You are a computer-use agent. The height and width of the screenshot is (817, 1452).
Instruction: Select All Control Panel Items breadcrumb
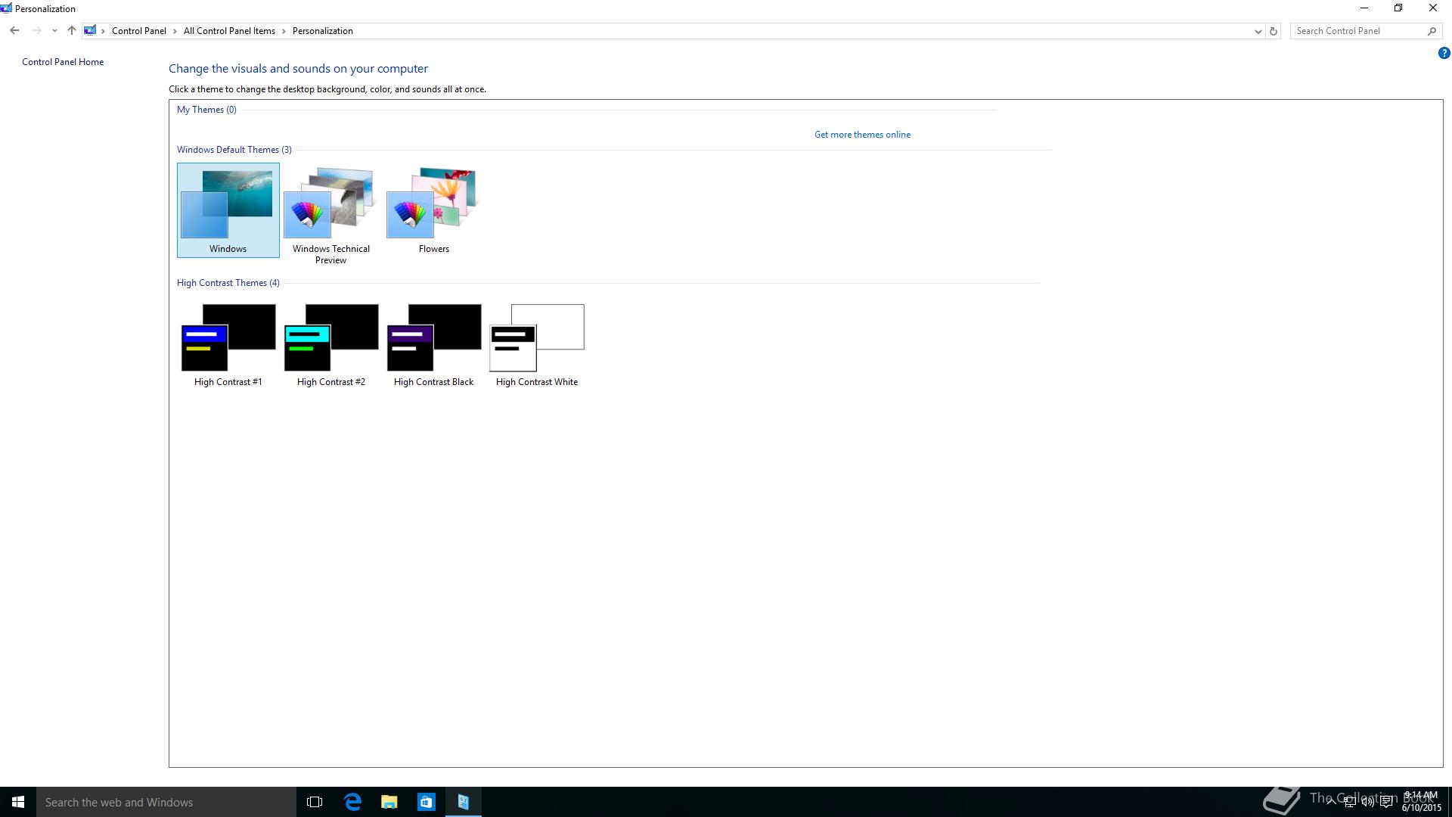pyautogui.click(x=229, y=31)
